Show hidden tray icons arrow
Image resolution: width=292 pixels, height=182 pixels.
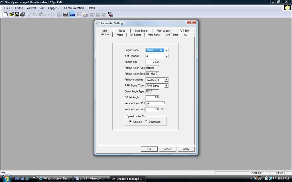coord(252,179)
